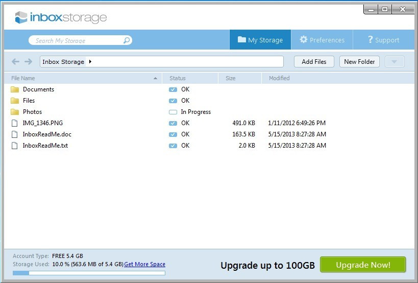
Task: Click the 491.0 KB size value
Action: [x=243, y=123]
